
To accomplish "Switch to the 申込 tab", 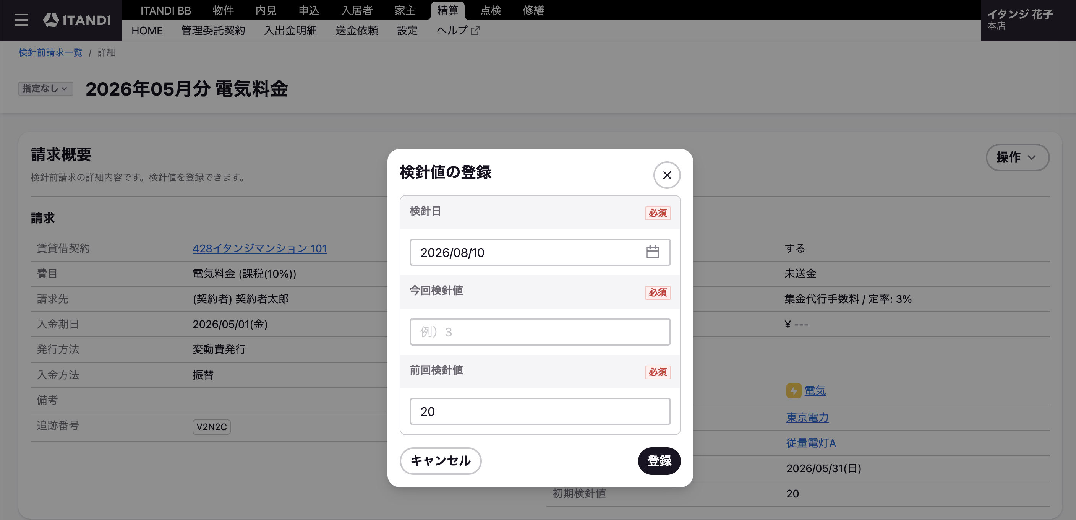I will click(309, 10).
